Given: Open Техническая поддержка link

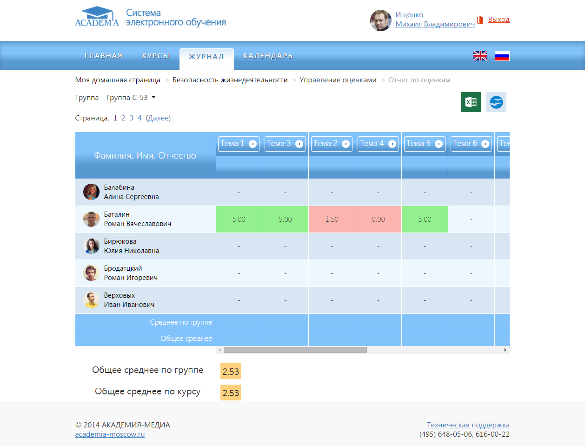Looking at the screenshot, I should [x=468, y=425].
